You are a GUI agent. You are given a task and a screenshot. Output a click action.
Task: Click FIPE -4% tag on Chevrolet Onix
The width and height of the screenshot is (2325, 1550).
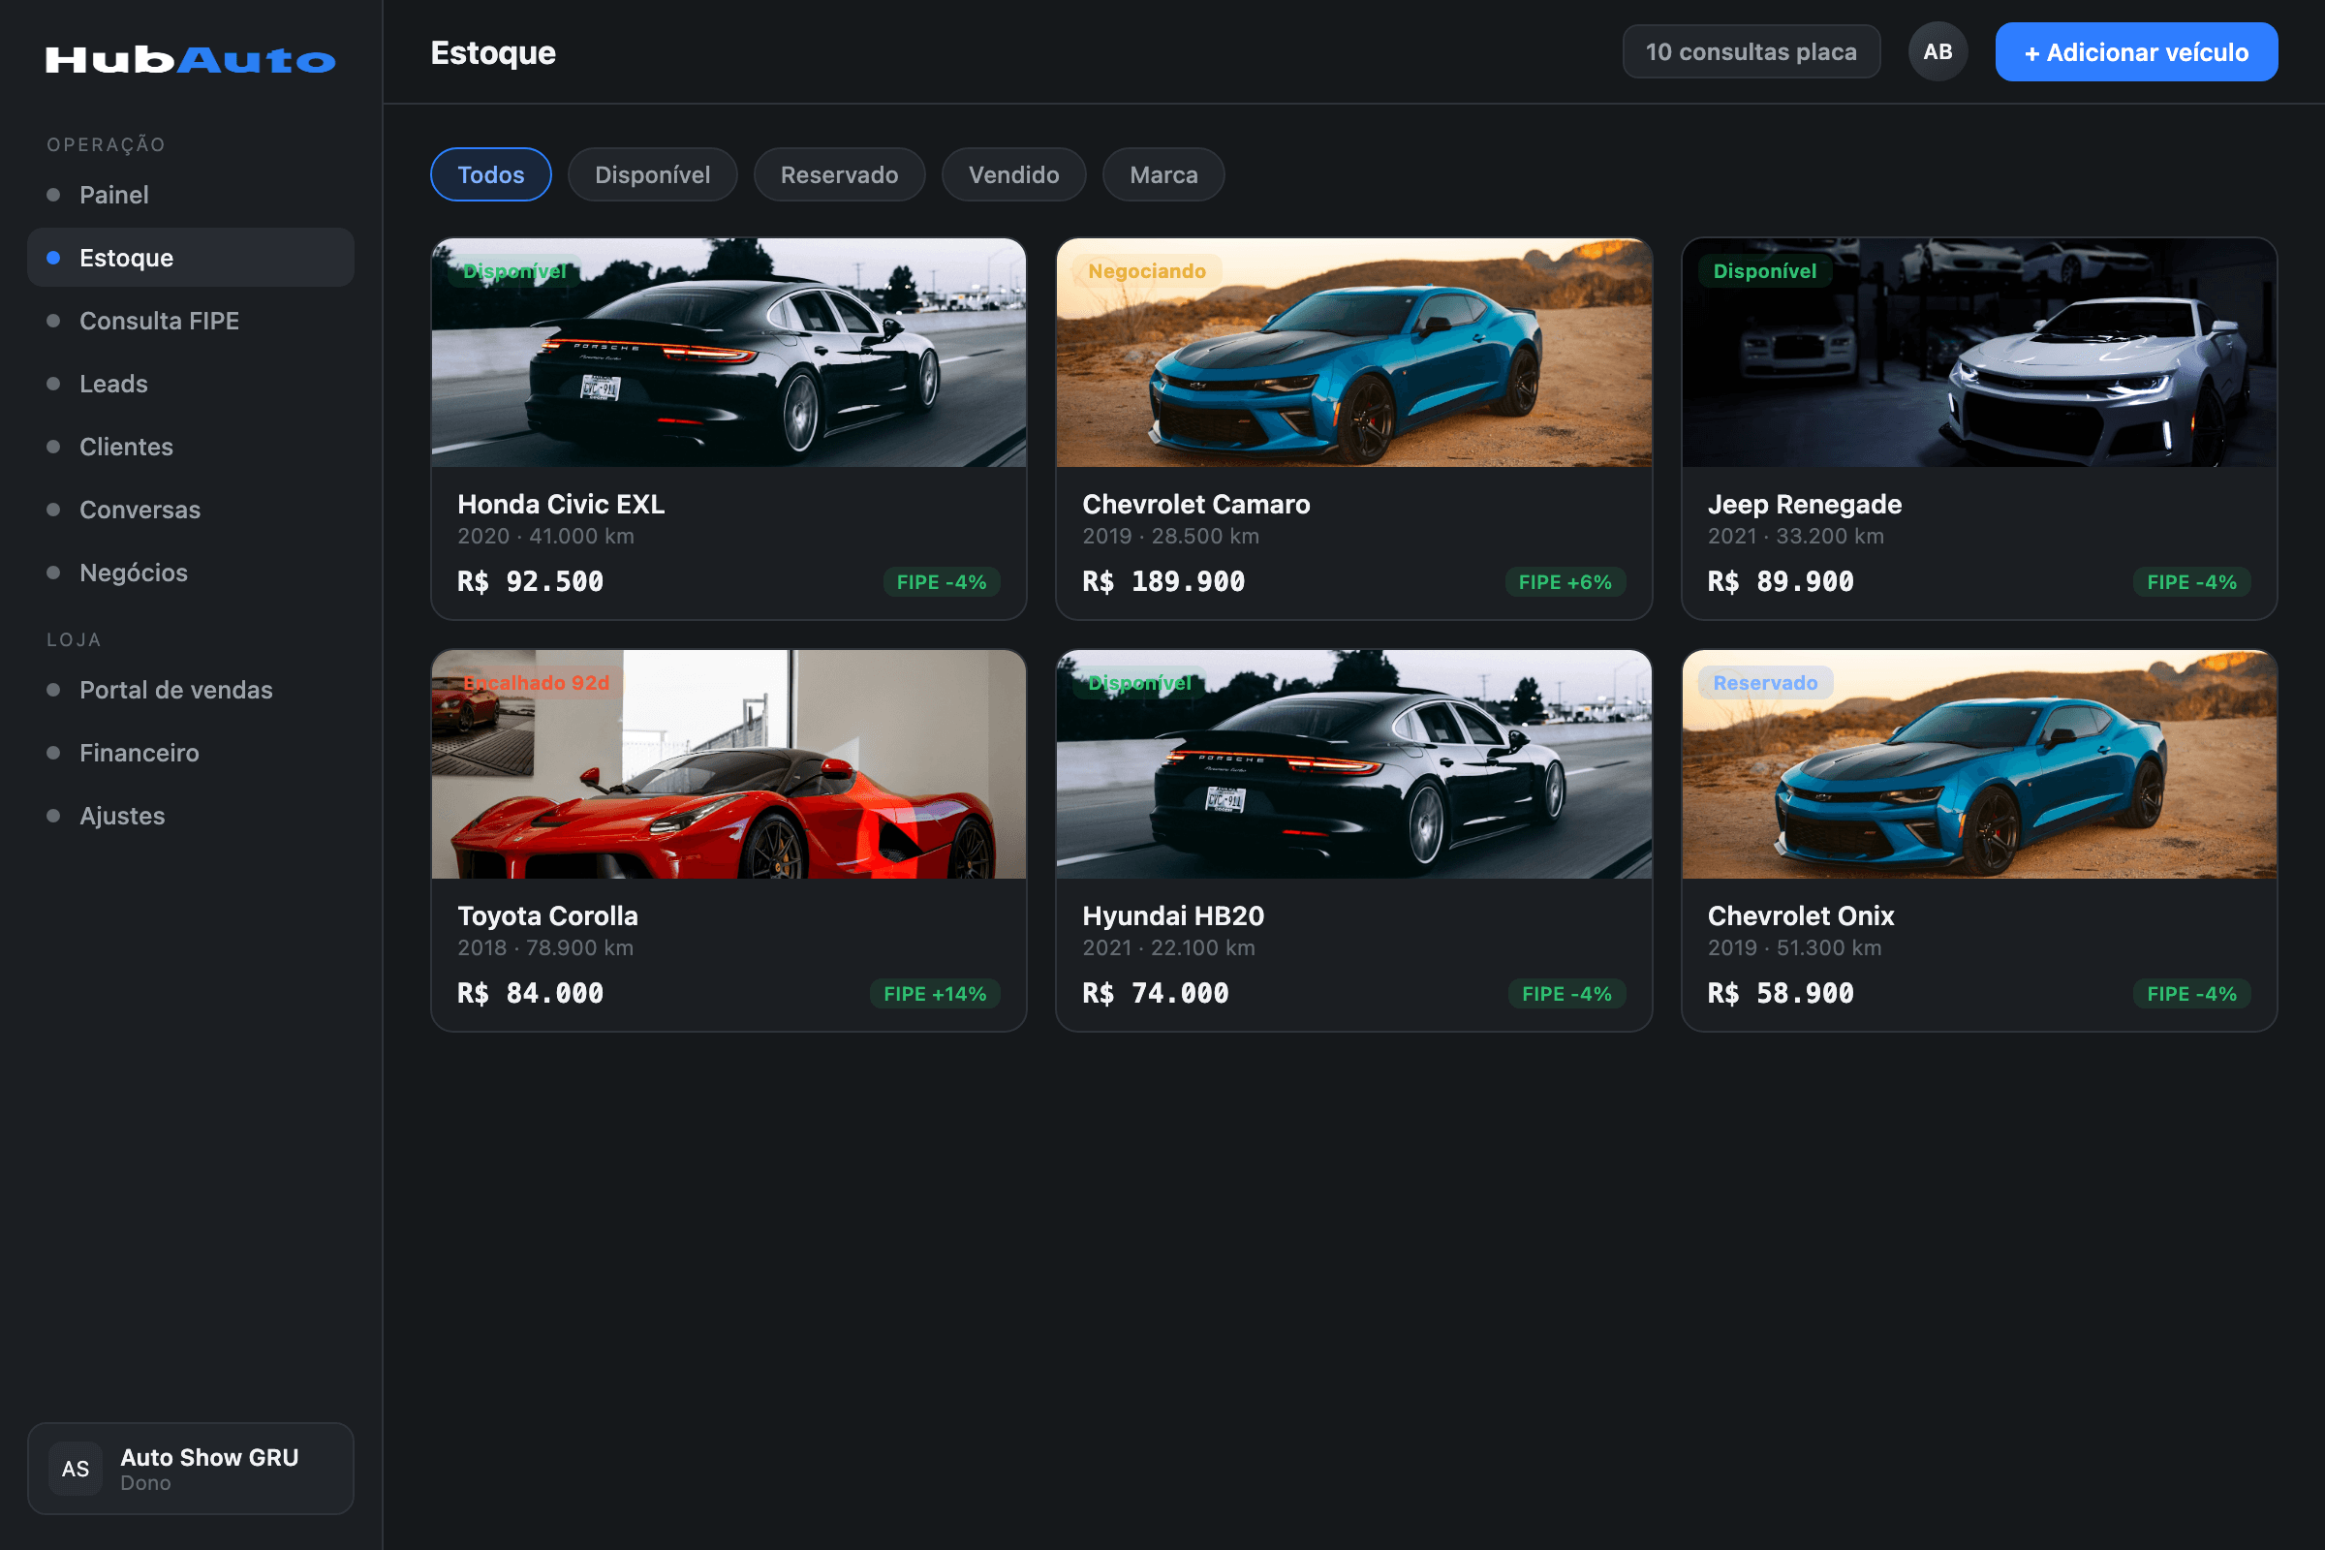2191,994
